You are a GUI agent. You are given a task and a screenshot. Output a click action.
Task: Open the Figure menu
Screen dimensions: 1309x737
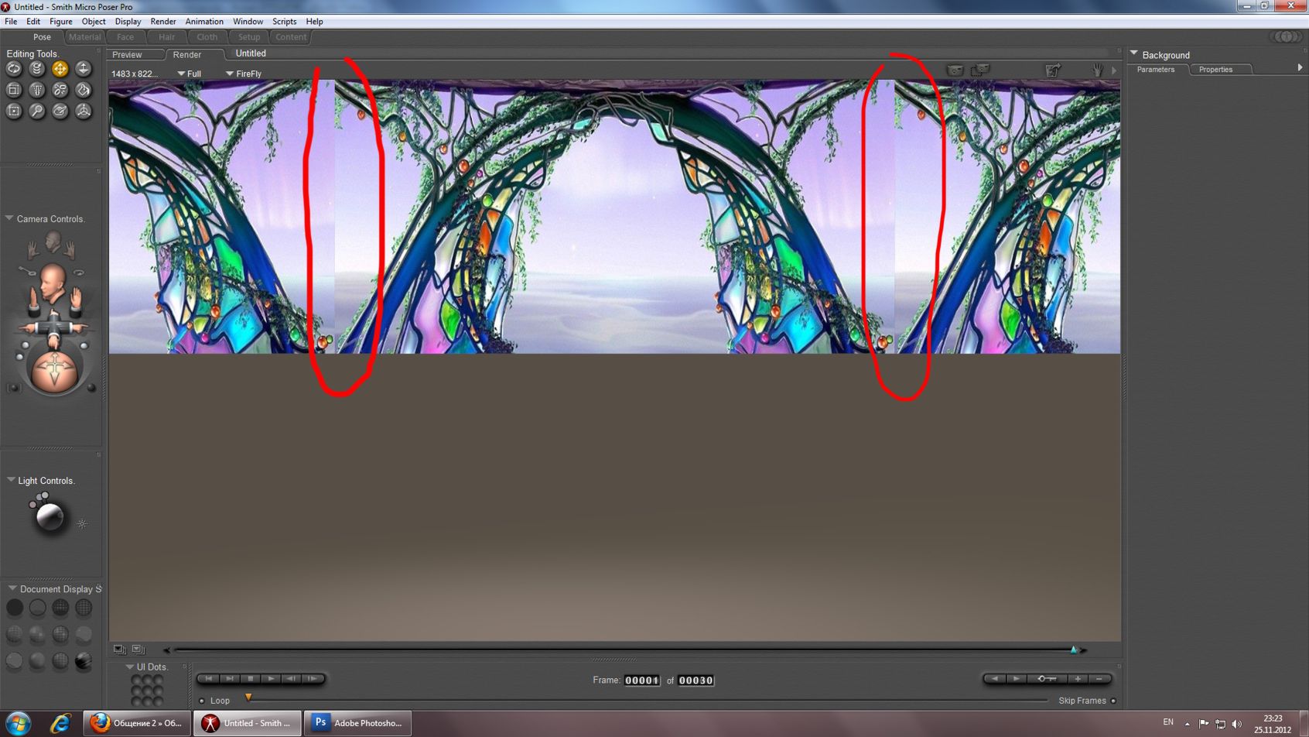pos(61,22)
